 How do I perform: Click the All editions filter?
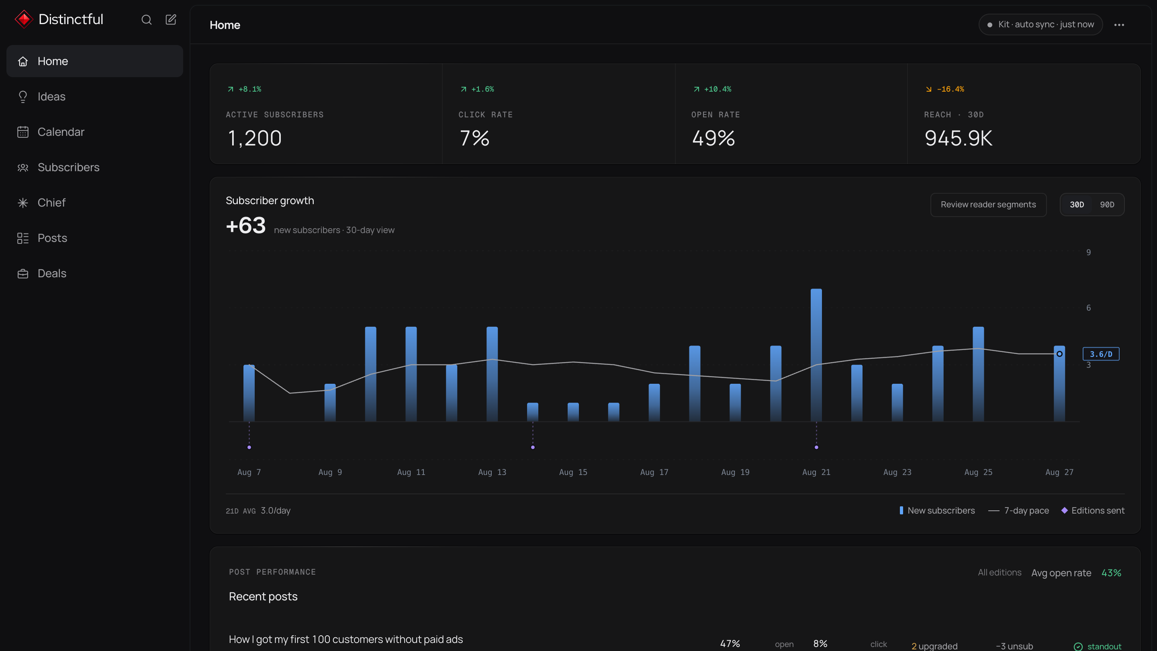click(x=1000, y=572)
